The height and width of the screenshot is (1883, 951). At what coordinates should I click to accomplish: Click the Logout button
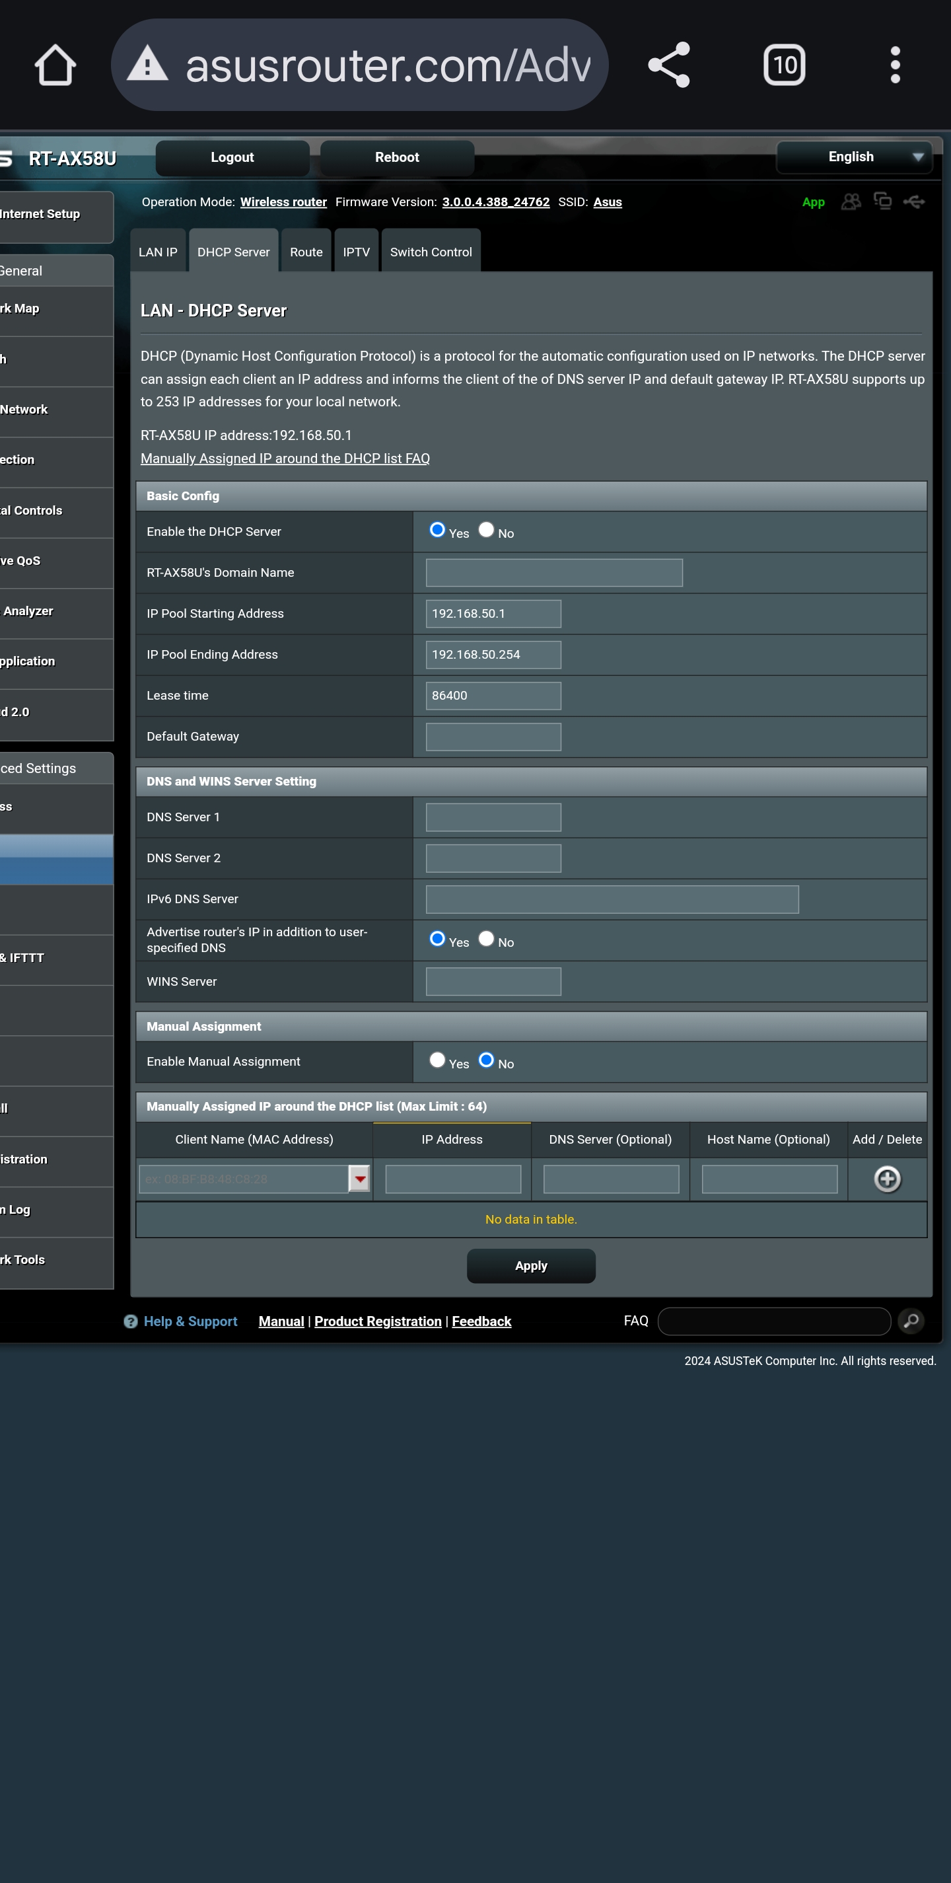coord(232,157)
